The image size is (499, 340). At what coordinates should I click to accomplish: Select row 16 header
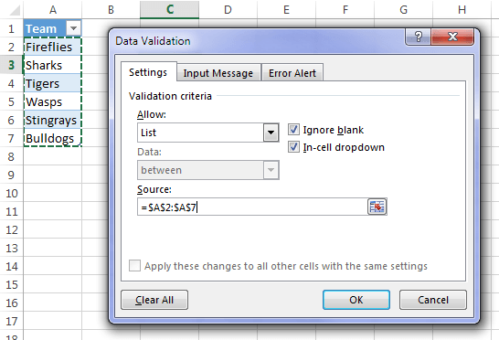click(11, 303)
